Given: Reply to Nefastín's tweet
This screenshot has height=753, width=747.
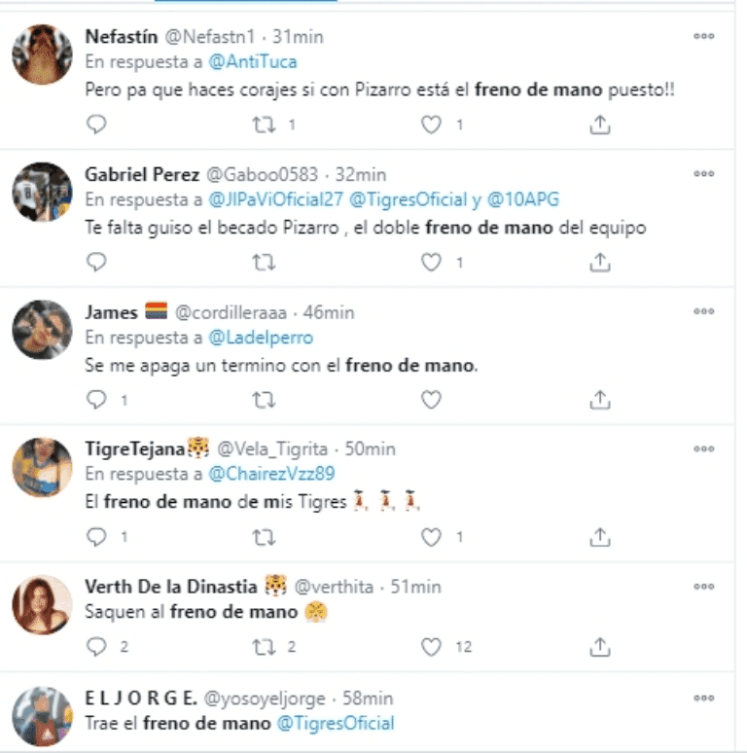Looking at the screenshot, I should (x=96, y=125).
